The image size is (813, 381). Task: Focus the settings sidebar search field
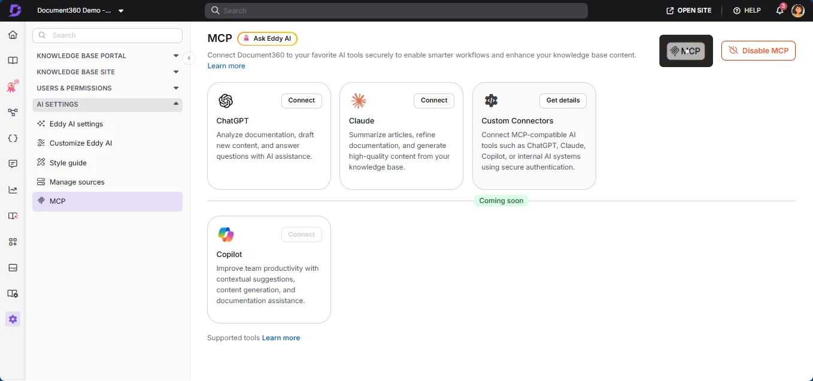(x=107, y=35)
